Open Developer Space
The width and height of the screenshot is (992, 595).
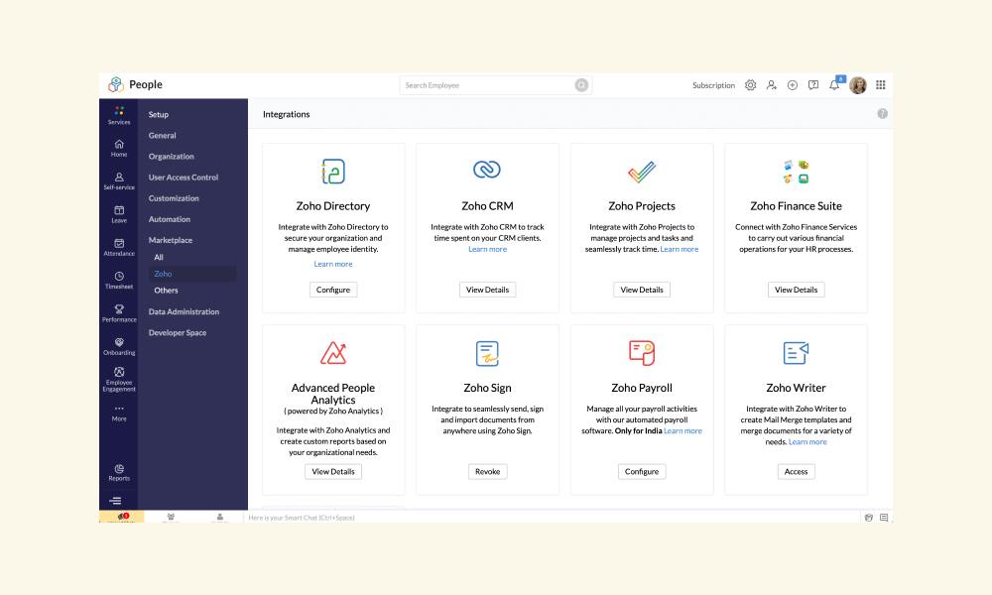click(178, 332)
